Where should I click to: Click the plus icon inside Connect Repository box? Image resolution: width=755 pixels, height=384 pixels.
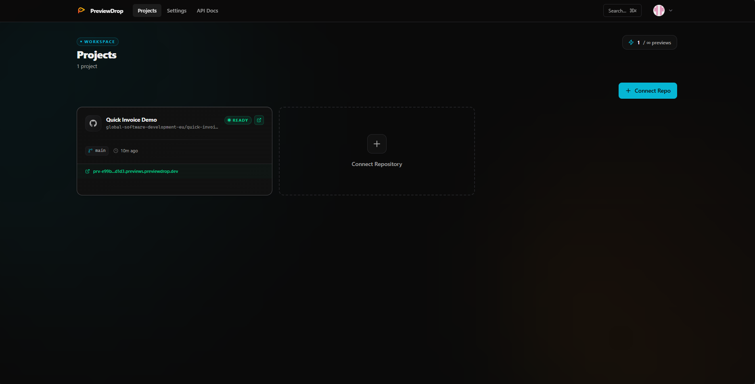(x=376, y=144)
